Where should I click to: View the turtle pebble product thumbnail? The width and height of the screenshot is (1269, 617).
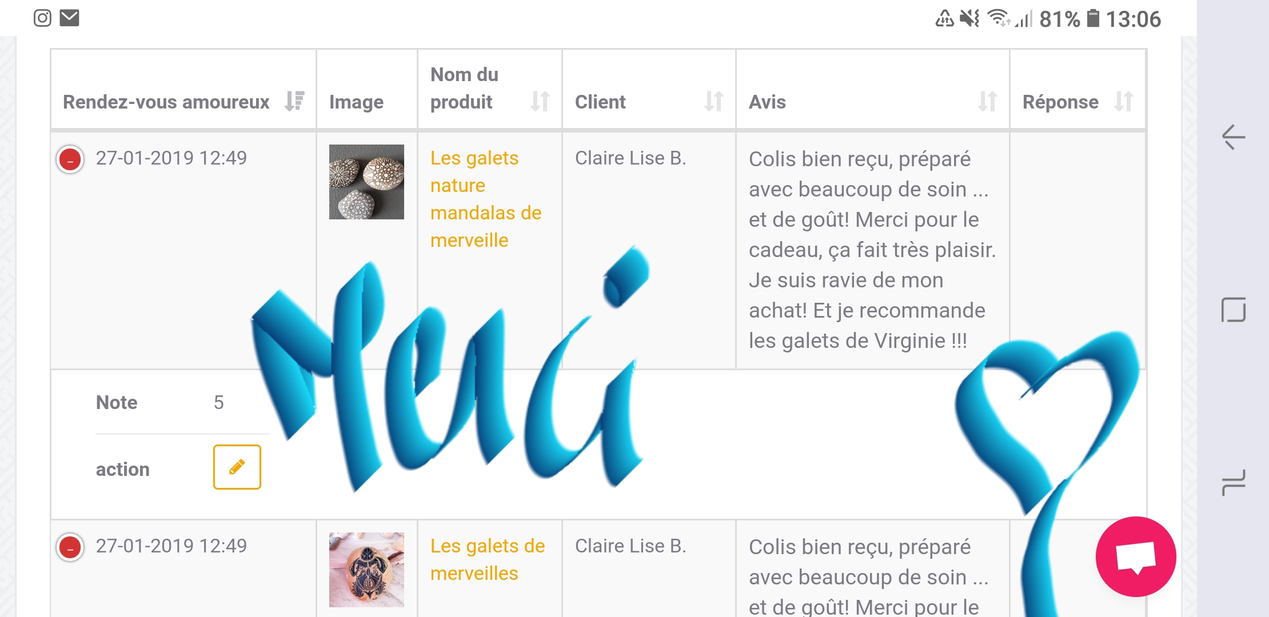[366, 570]
